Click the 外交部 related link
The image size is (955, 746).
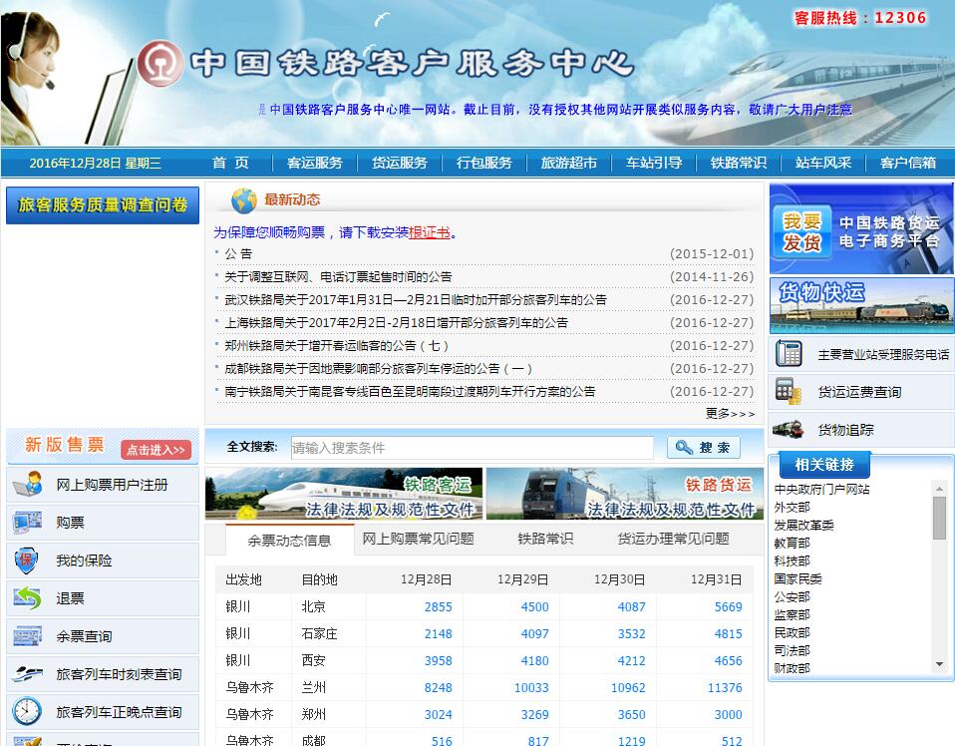tap(792, 507)
